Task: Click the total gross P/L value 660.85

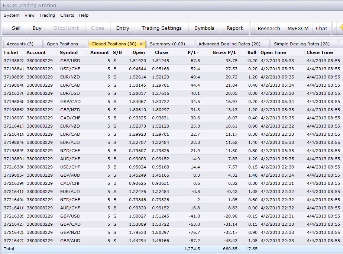Action: [x=230, y=249]
